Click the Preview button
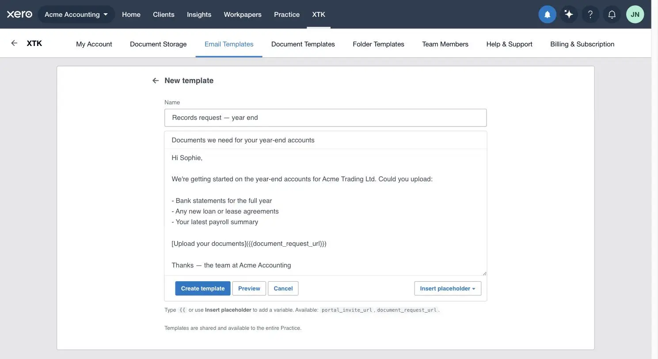 click(249, 288)
